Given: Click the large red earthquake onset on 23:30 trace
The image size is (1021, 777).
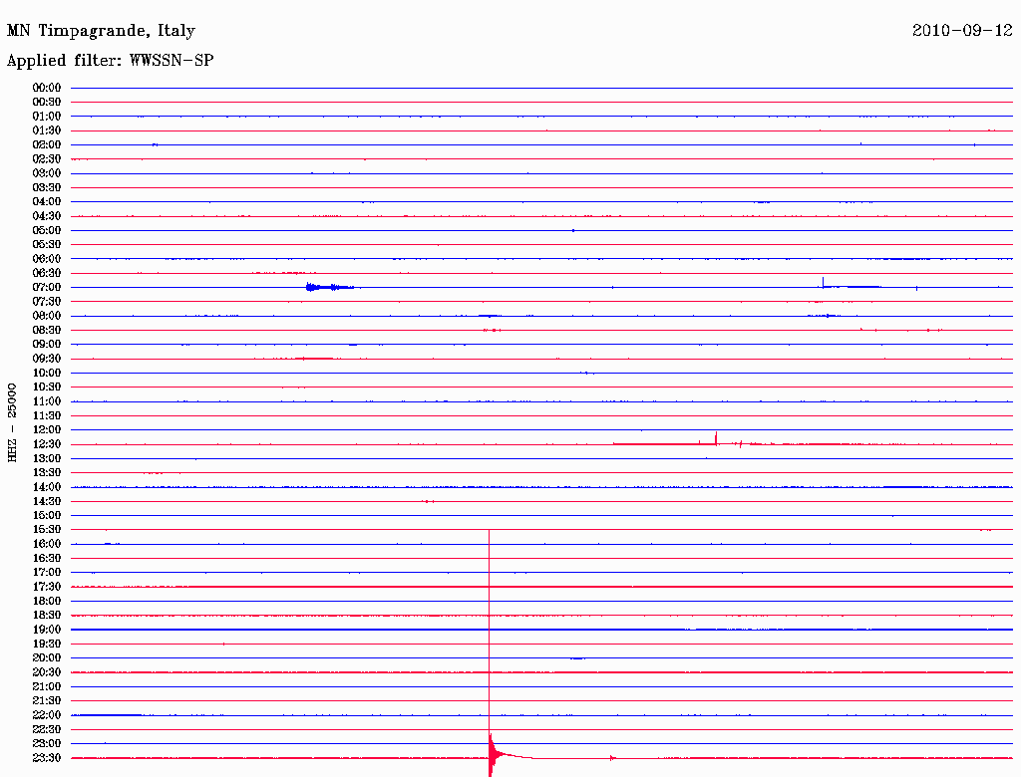Looking at the screenshot, I should click(x=491, y=753).
